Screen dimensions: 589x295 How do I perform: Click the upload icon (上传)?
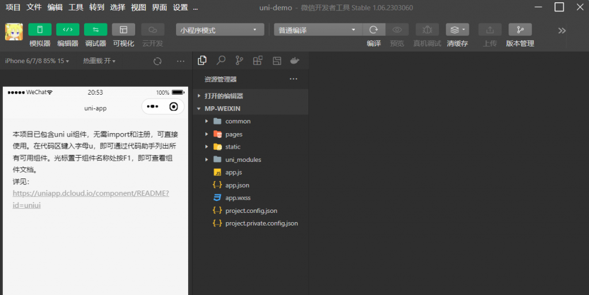click(490, 30)
